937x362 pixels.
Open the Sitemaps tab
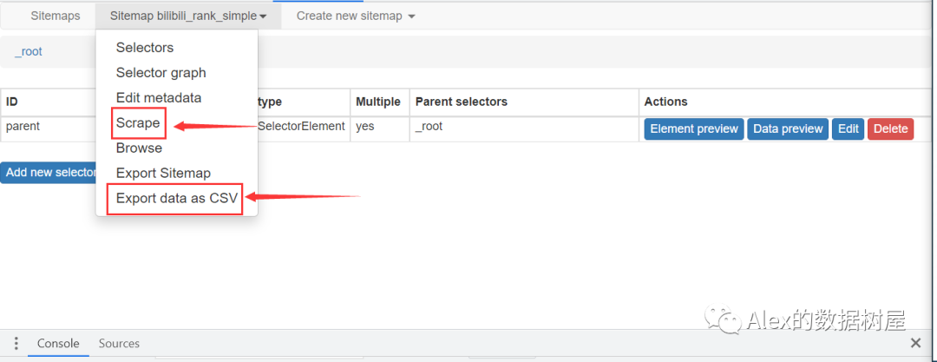(x=56, y=16)
